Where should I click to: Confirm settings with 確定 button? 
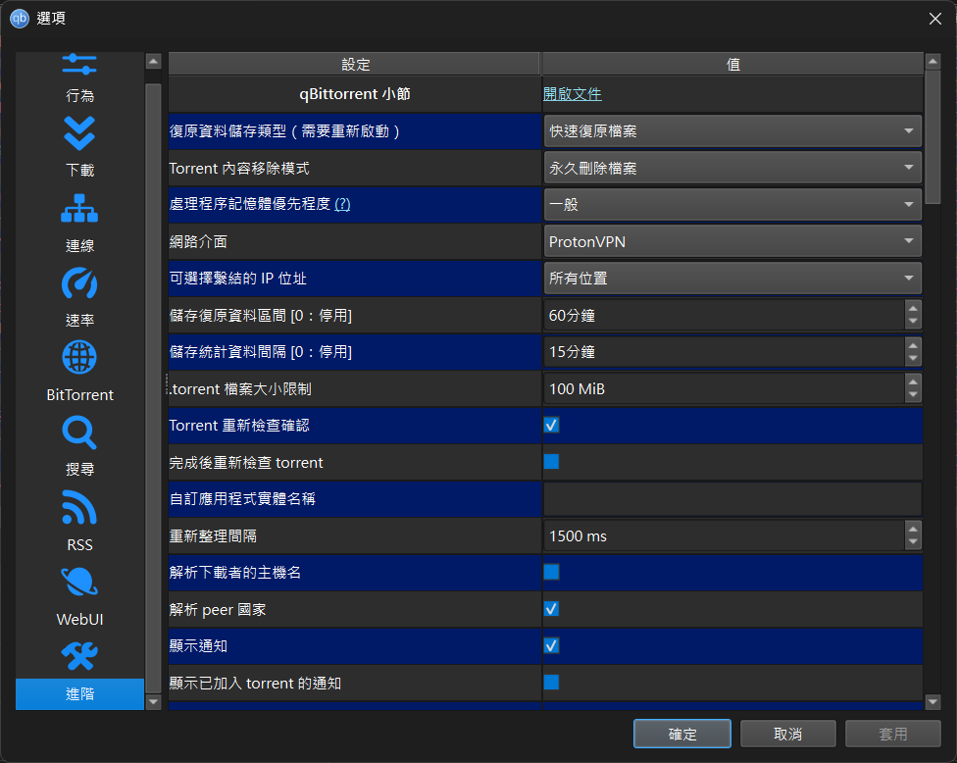coord(681,734)
